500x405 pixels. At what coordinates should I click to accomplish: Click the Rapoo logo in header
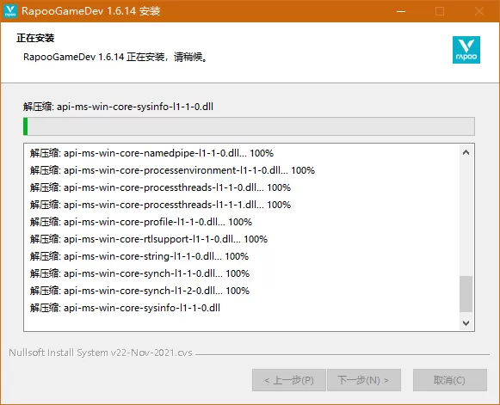(x=466, y=50)
